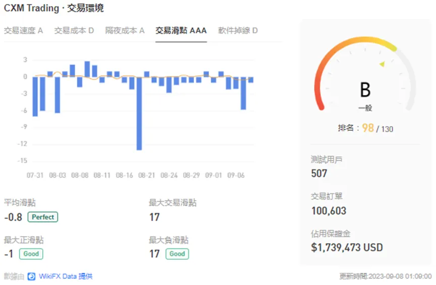Click the 一般 rating label under B

pos(365,108)
